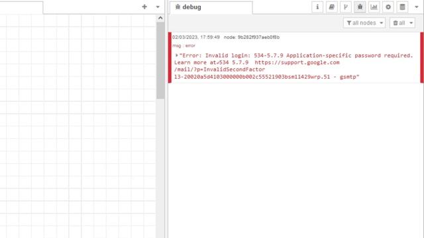Expand the sidebar tabs dropdown arrow
This screenshot has width=424, height=238.
417,7
